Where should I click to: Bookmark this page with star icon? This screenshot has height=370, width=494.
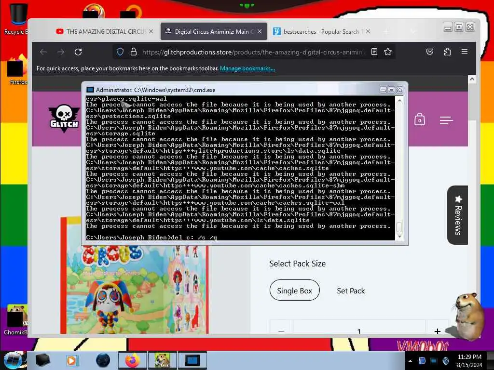388,52
